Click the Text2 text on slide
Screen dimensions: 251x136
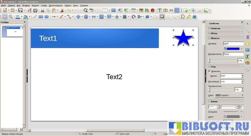click(114, 77)
